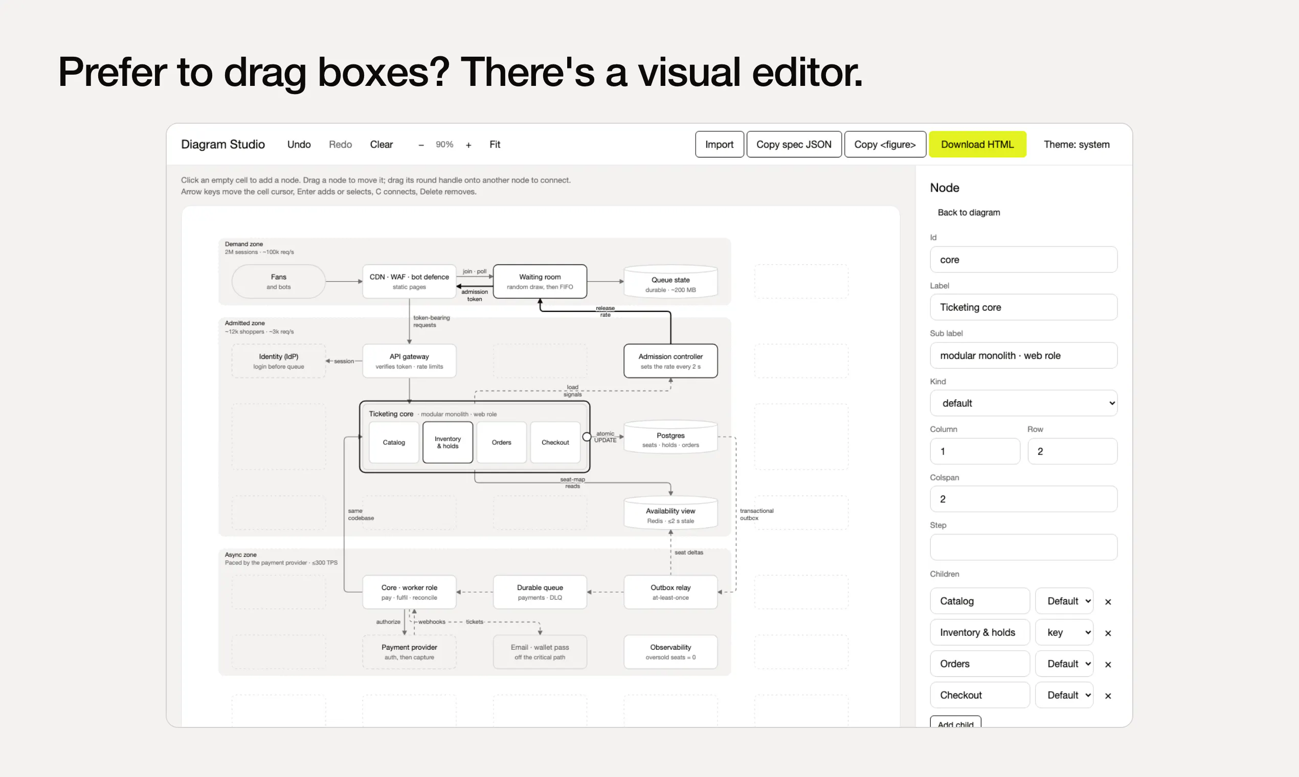This screenshot has width=1299, height=777.
Task: Click the Copy <figure> button
Action: (x=885, y=145)
